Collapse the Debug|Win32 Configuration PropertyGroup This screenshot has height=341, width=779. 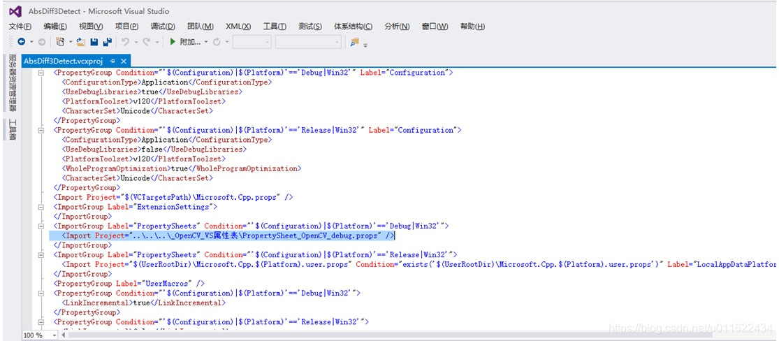(41, 73)
